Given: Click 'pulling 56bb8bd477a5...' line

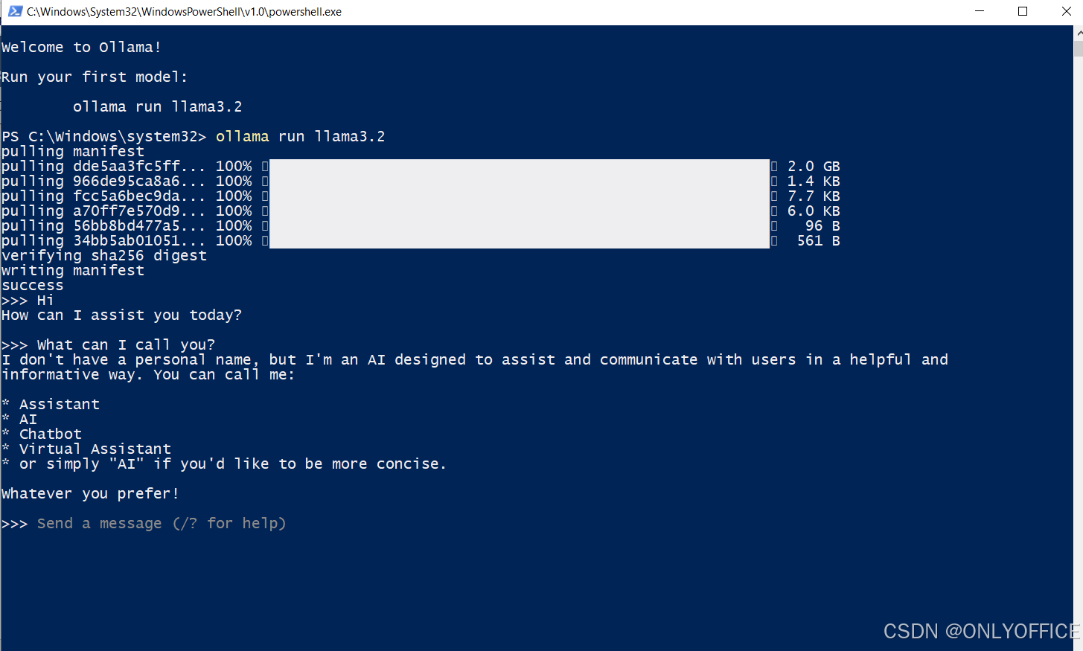Looking at the screenshot, I should pyautogui.click(x=421, y=225).
